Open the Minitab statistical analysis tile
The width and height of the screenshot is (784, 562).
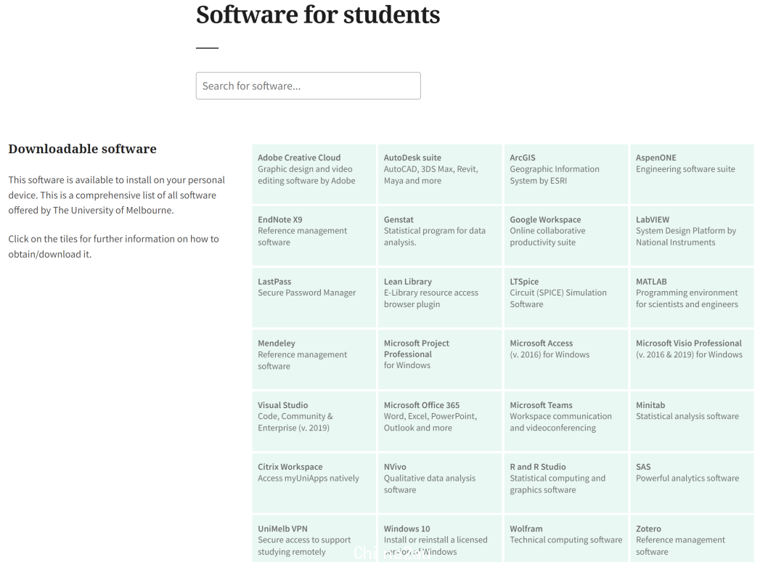692,421
